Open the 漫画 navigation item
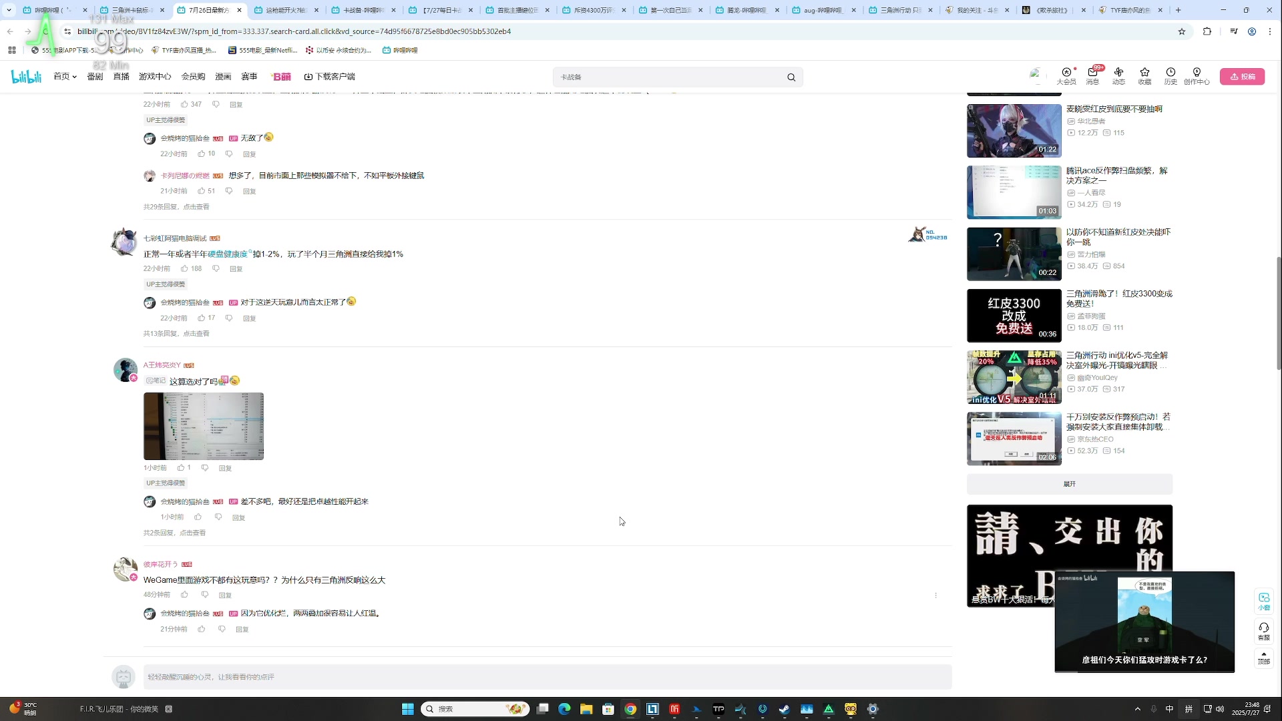This screenshot has width=1282, height=721. [x=223, y=77]
